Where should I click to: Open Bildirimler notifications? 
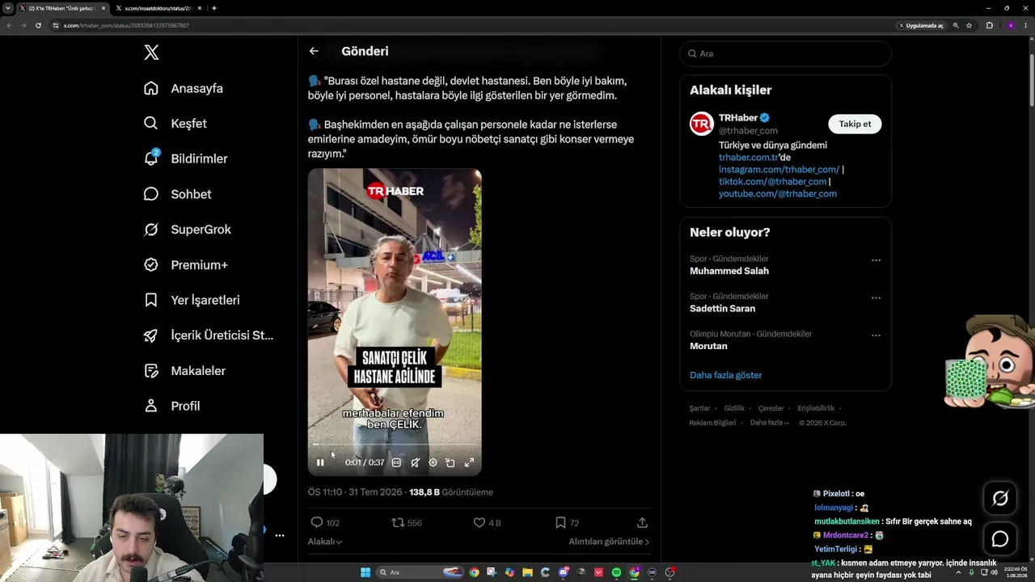tap(185, 158)
